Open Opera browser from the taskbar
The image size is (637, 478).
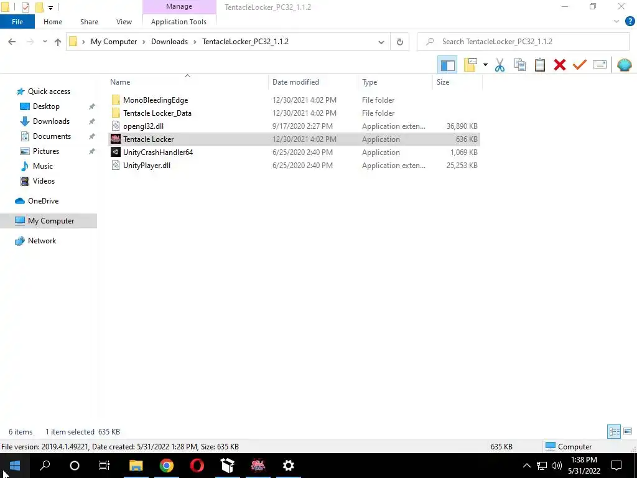[x=197, y=466]
